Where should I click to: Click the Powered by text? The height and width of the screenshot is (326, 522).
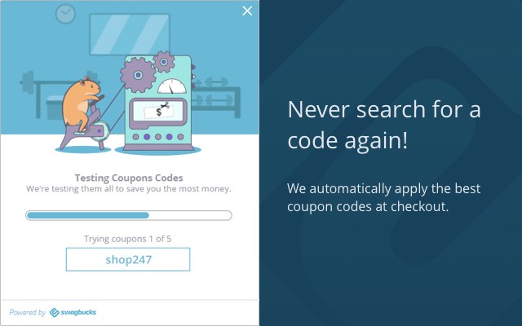click(27, 312)
